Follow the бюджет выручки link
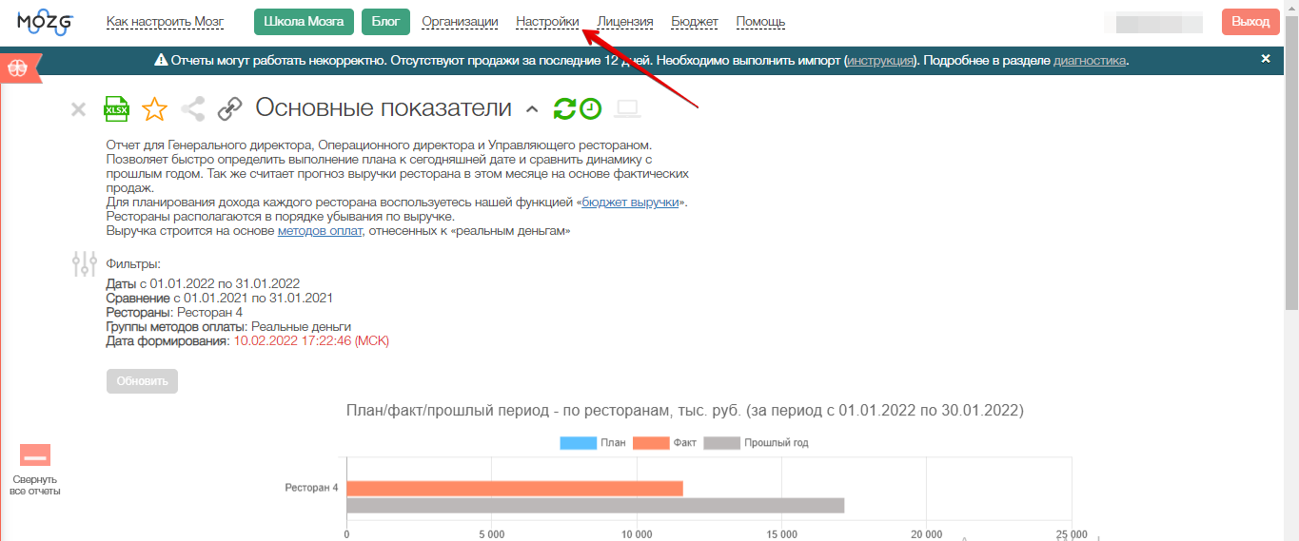Image resolution: width=1299 pixels, height=541 pixels. click(630, 202)
